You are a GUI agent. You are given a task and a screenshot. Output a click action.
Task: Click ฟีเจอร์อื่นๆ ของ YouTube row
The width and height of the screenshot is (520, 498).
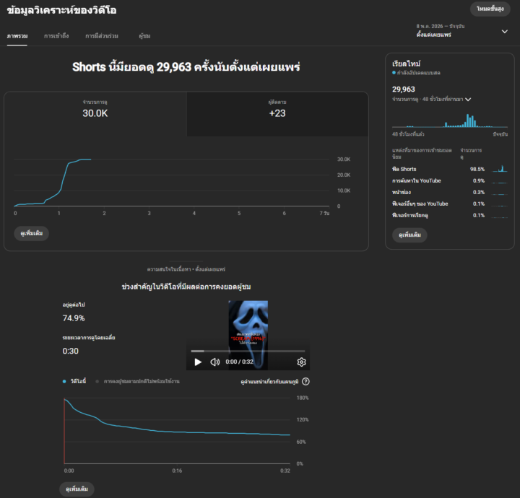(x=450, y=204)
